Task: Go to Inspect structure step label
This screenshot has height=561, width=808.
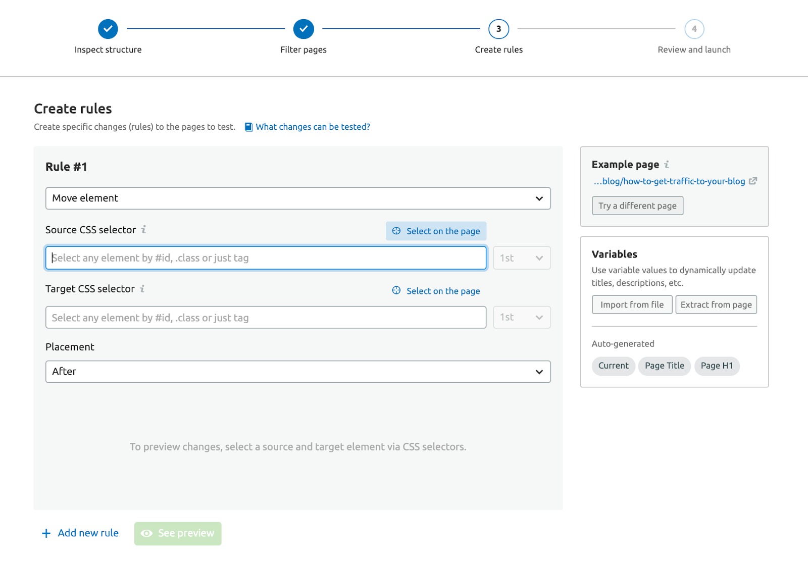Action: (x=108, y=49)
